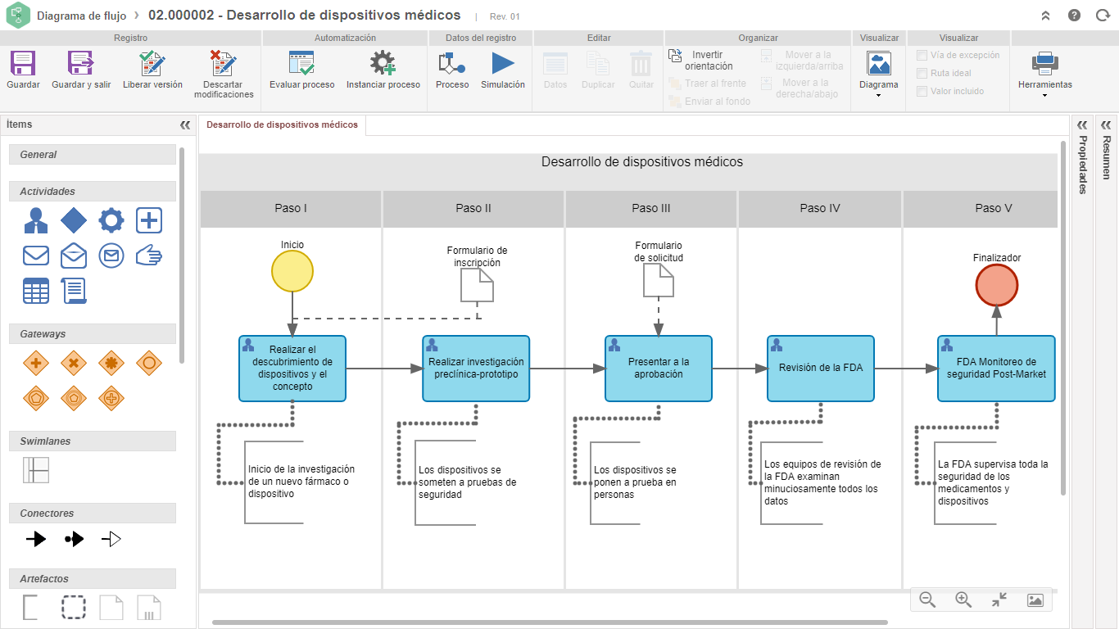Select the annotation bracket artifact
This screenshot has width=1119, height=629.
coord(30,607)
